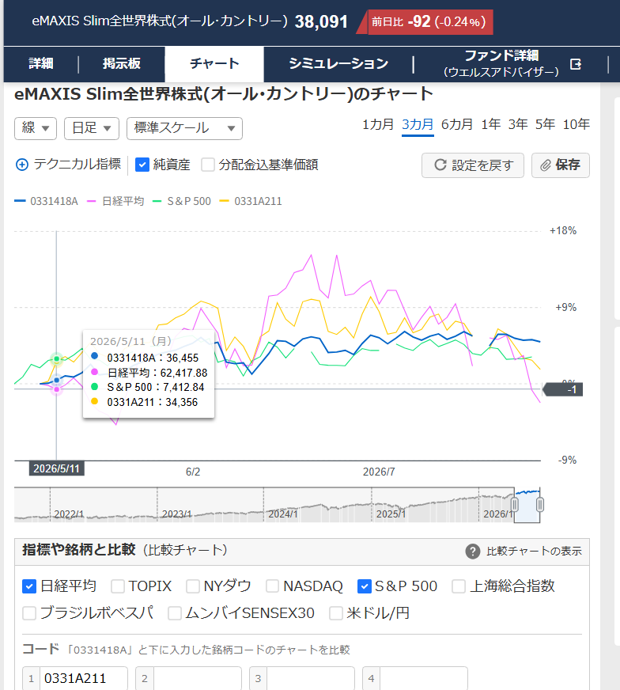Select the 6カ月 period
Image resolution: width=620 pixels, height=690 pixels.
click(457, 124)
